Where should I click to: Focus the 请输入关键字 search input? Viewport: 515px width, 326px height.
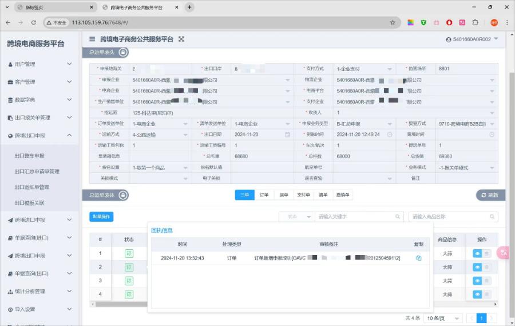click(359, 217)
